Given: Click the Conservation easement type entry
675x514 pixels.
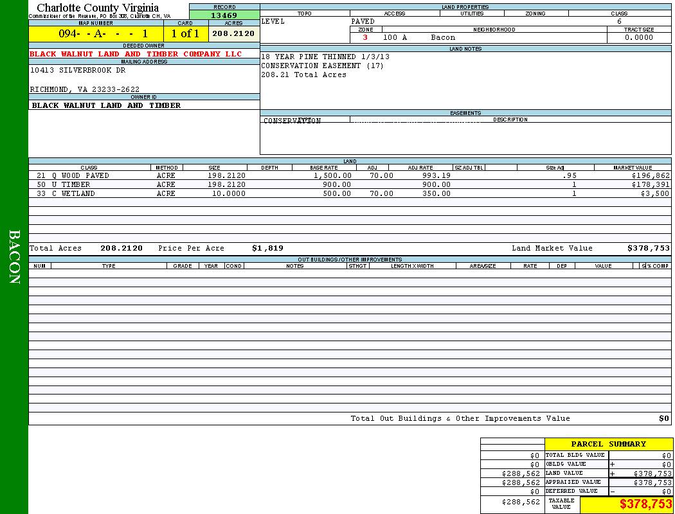Looking at the screenshot, I should tap(292, 121).
